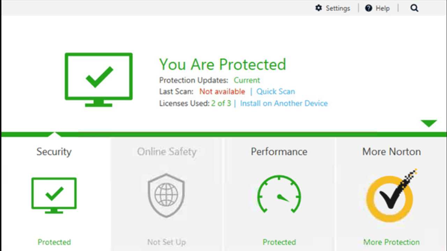Expand details with the green down arrow
The height and width of the screenshot is (251, 447).
click(x=429, y=123)
